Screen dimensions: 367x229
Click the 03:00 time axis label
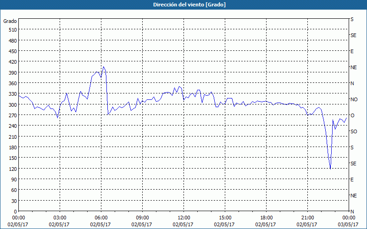pyautogui.click(x=60, y=218)
